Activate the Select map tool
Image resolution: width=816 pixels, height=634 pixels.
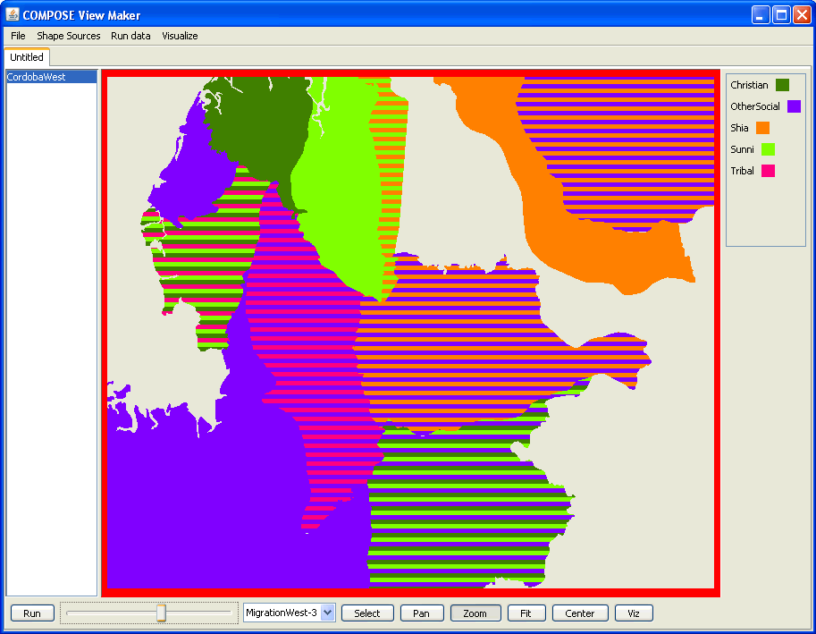(x=367, y=613)
